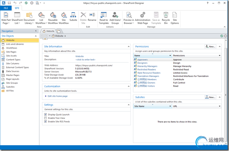Click Edit site home page link

pyautogui.click(x=58, y=96)
